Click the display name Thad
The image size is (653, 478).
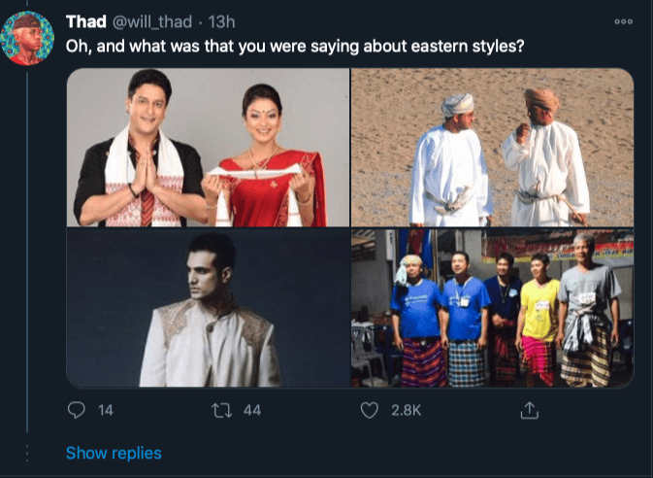click(x=86, y=21)
